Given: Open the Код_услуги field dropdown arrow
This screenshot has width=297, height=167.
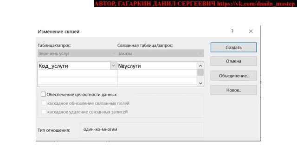Looking at the screenshot, I should point(113,66).
